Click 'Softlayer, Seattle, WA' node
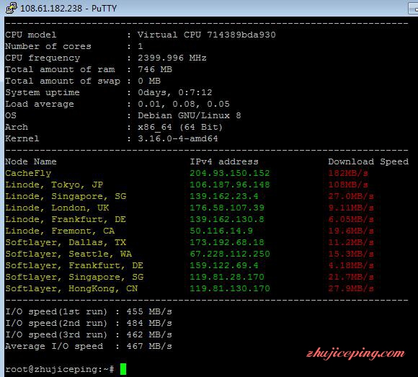This screenshot has width=418, height=377. [x=68, y=254]
